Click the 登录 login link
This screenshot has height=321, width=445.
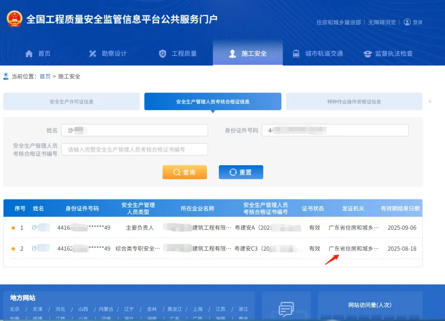417,22
